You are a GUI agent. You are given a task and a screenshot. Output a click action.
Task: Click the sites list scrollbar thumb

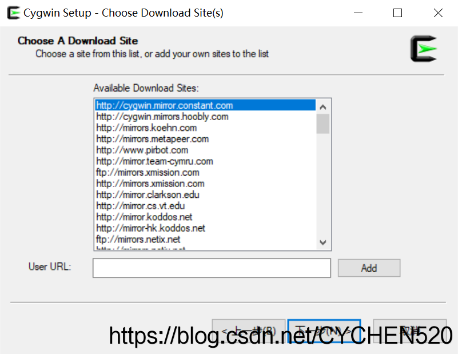tap(322, 124)
